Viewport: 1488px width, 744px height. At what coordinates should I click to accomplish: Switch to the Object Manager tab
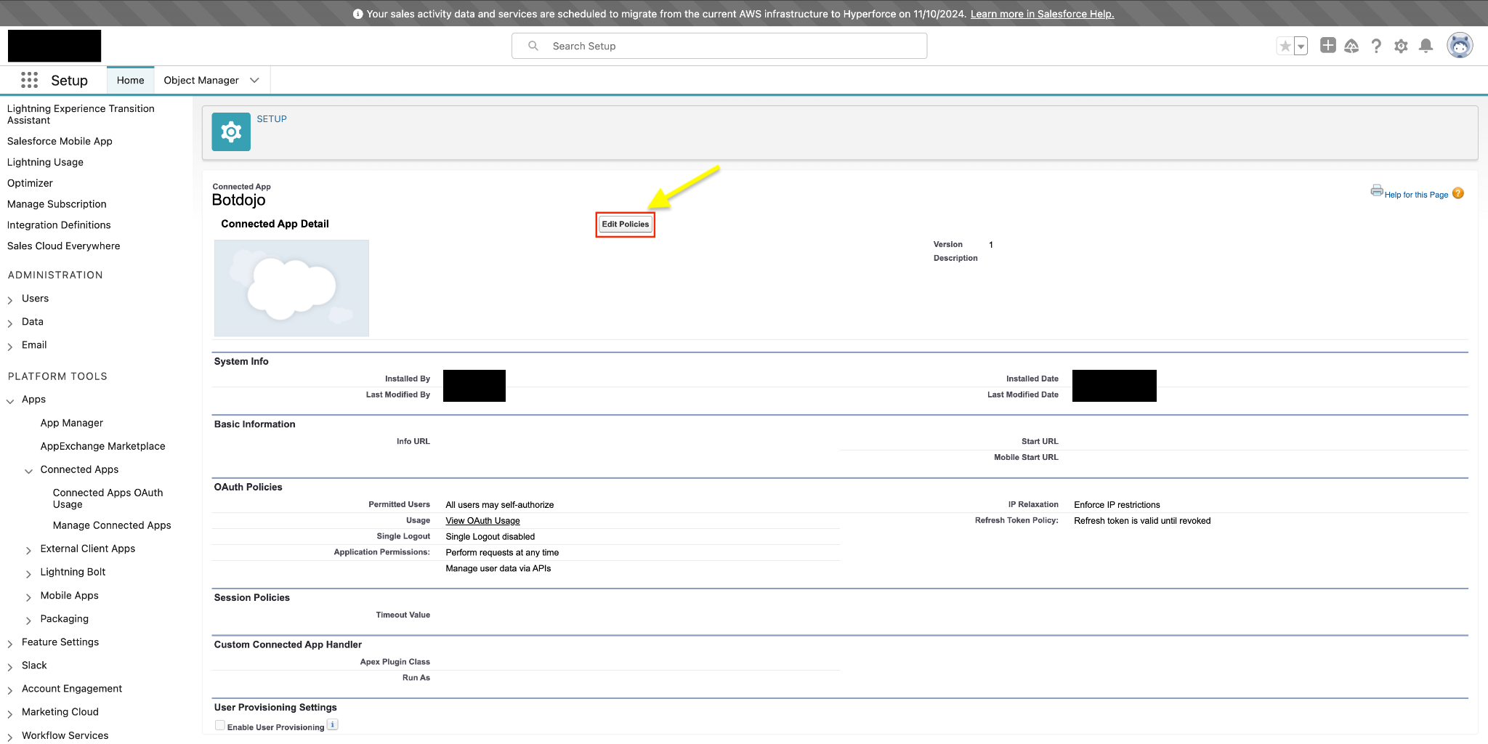click(201, 80)
